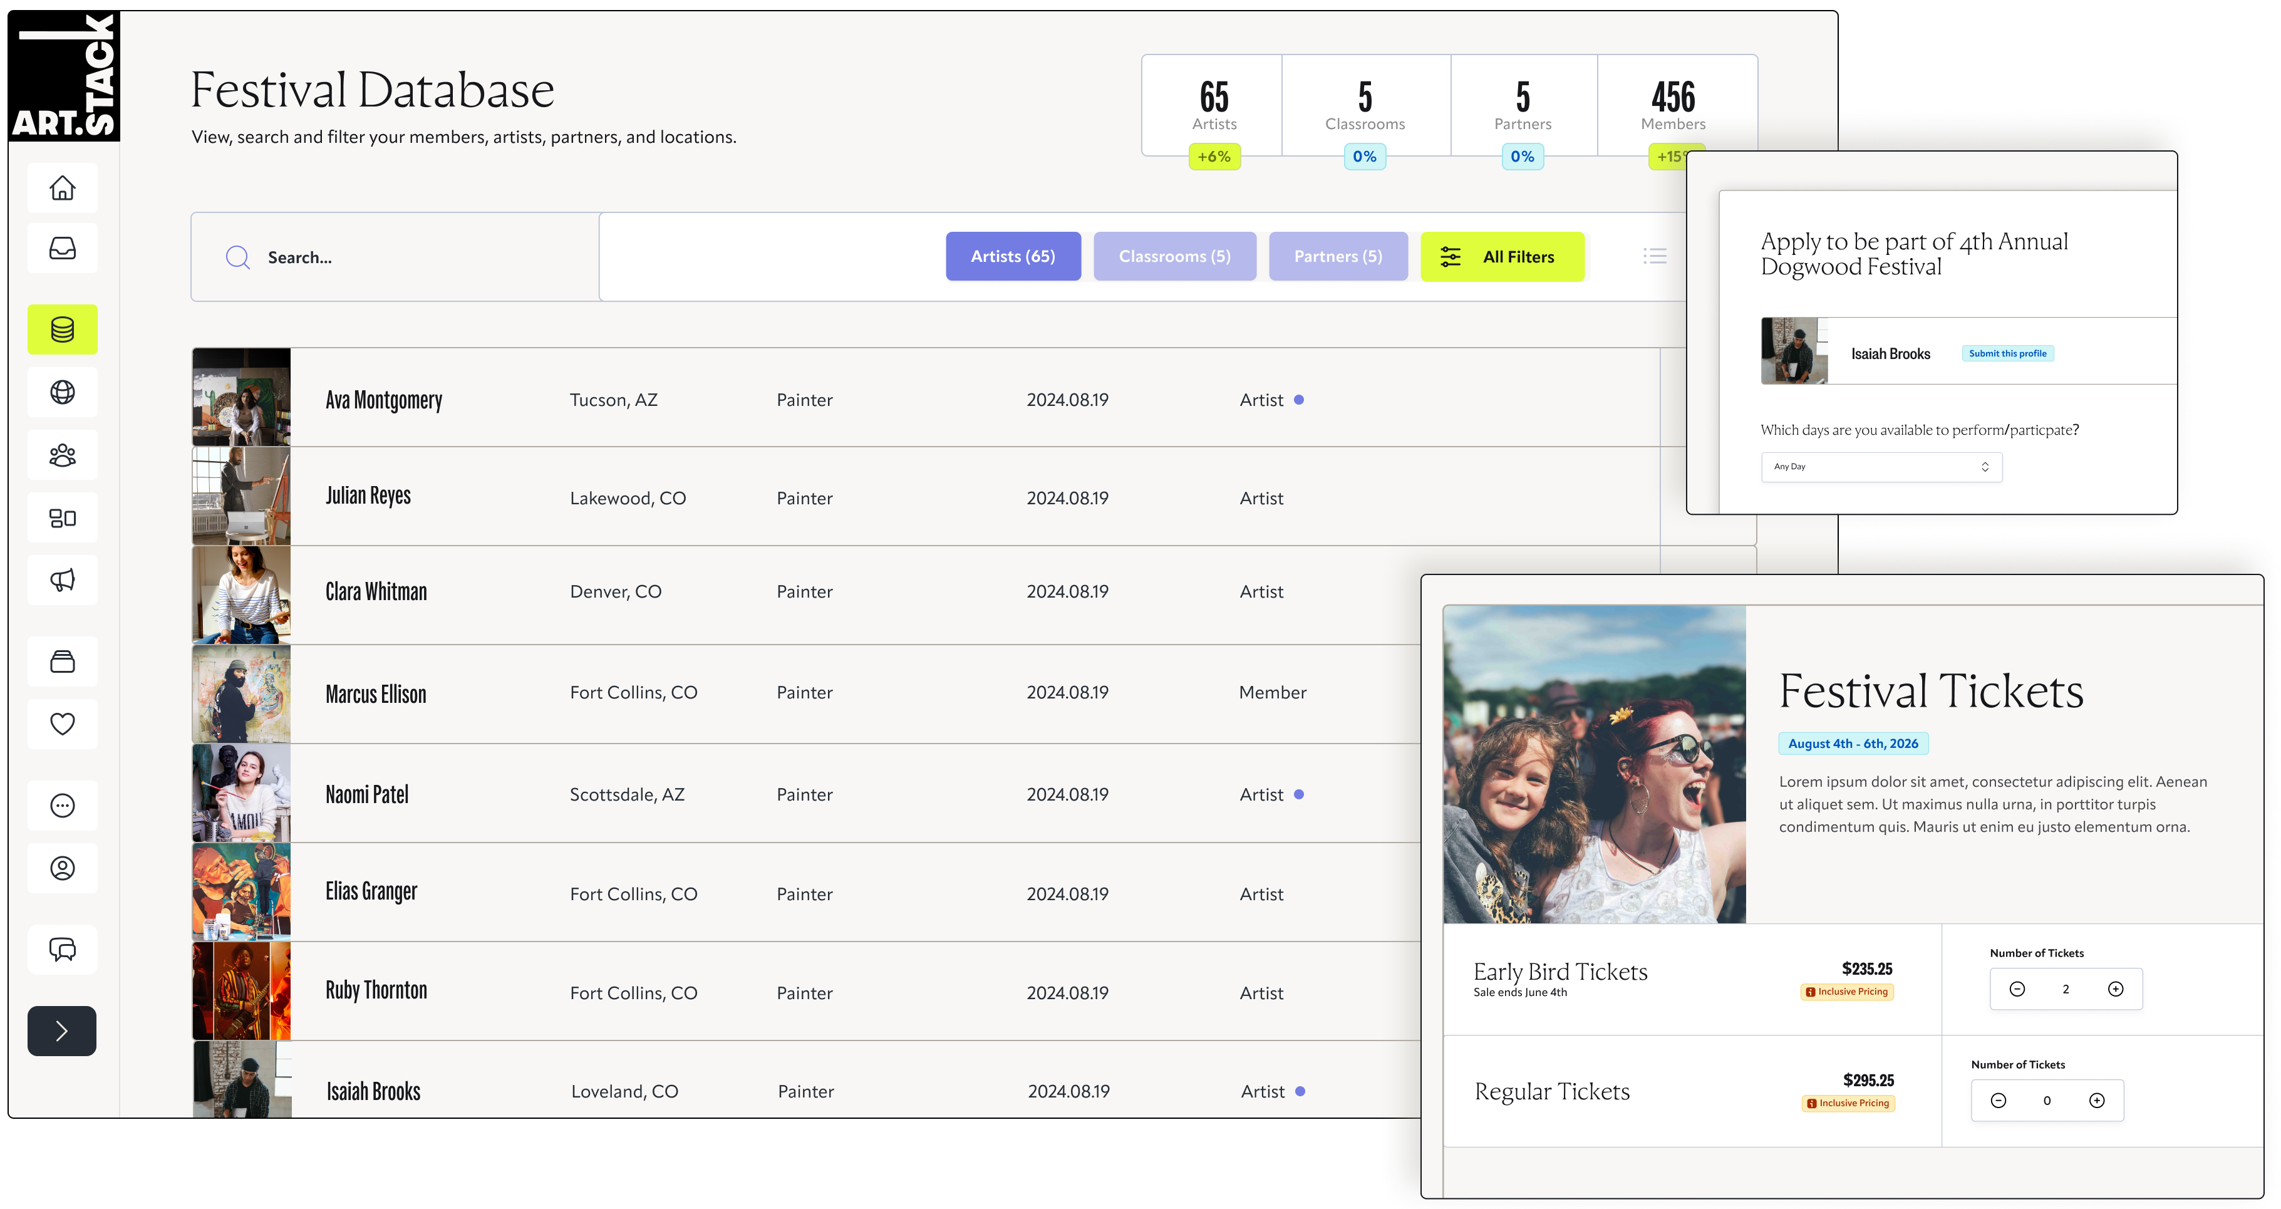Select the Marcus Ellison name
This screenshot has width=2281, height=1209.
point(375,693)
